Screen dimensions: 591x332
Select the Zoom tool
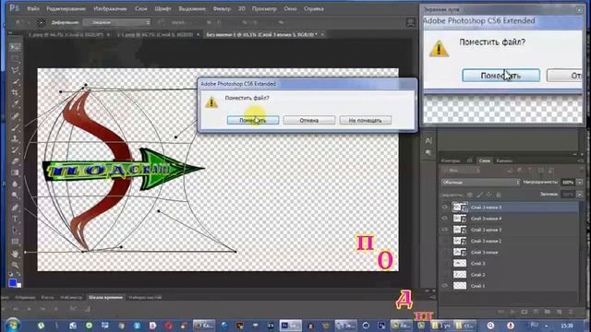pyautogui.click(x=15, y=265)
